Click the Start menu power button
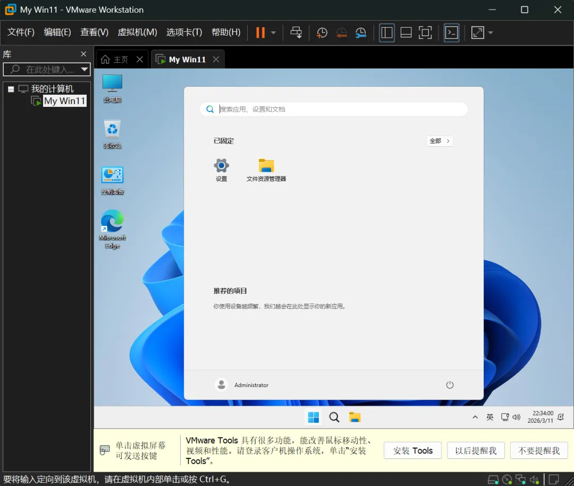The image size is (574, 486). click(450, 385)
